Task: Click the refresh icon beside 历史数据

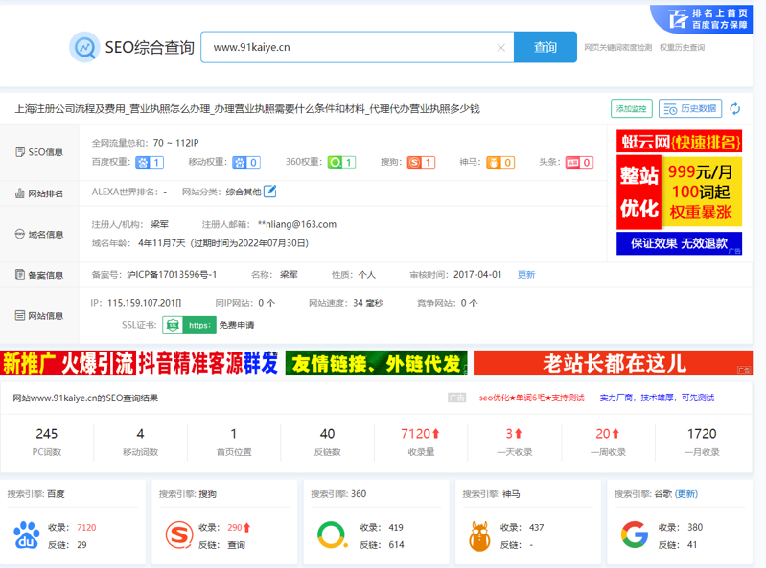Action: click(x=735, y=109)
